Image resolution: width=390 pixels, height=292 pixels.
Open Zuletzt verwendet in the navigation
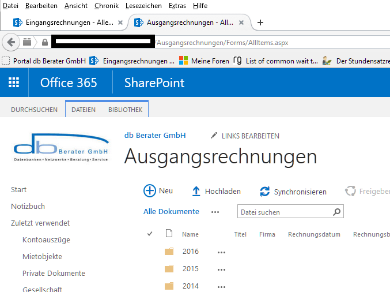pyautogui.click(x=40, y=223)
